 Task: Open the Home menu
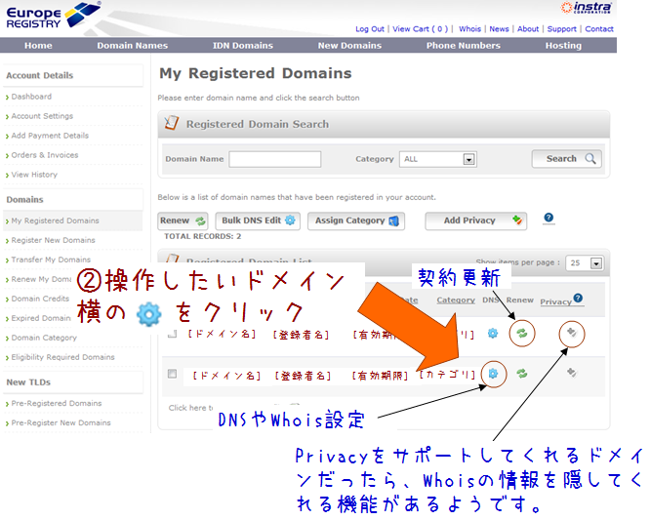(x=38, y=46)
